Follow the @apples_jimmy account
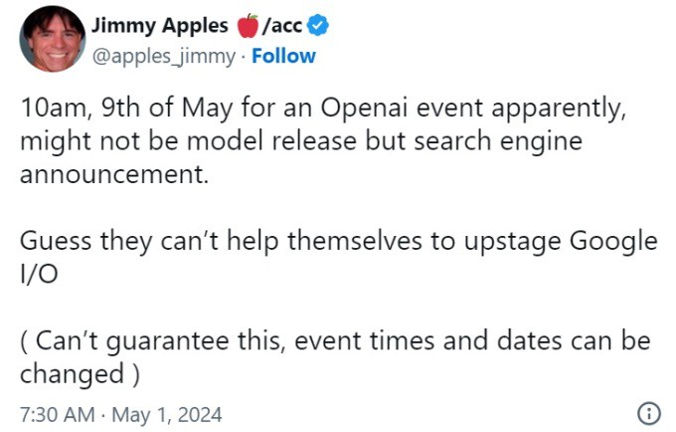 click(283, 56)
